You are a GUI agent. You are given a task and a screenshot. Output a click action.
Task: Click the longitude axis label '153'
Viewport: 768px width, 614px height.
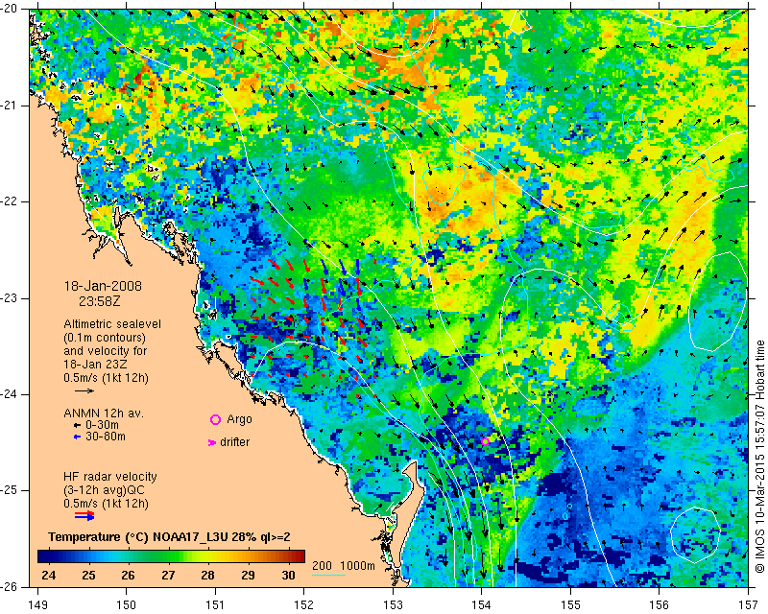pos(394,605)
